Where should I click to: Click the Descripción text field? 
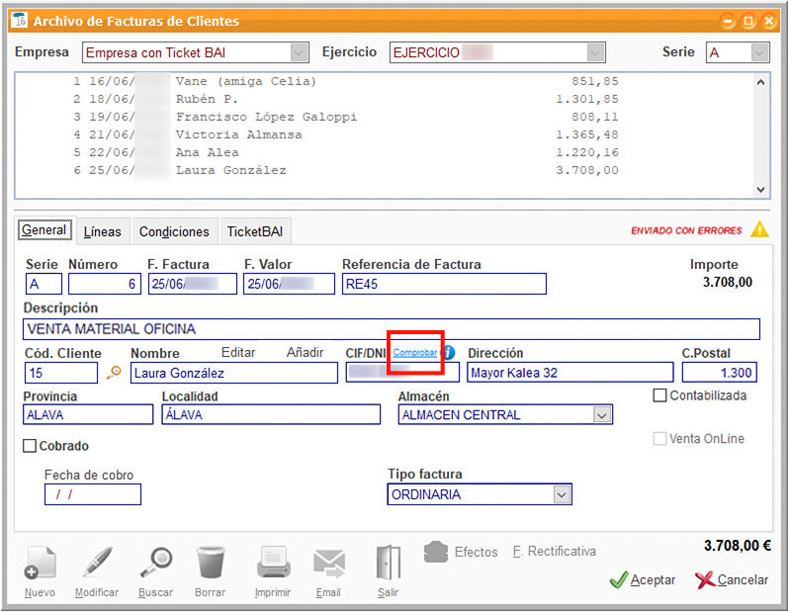click(392, 329)
